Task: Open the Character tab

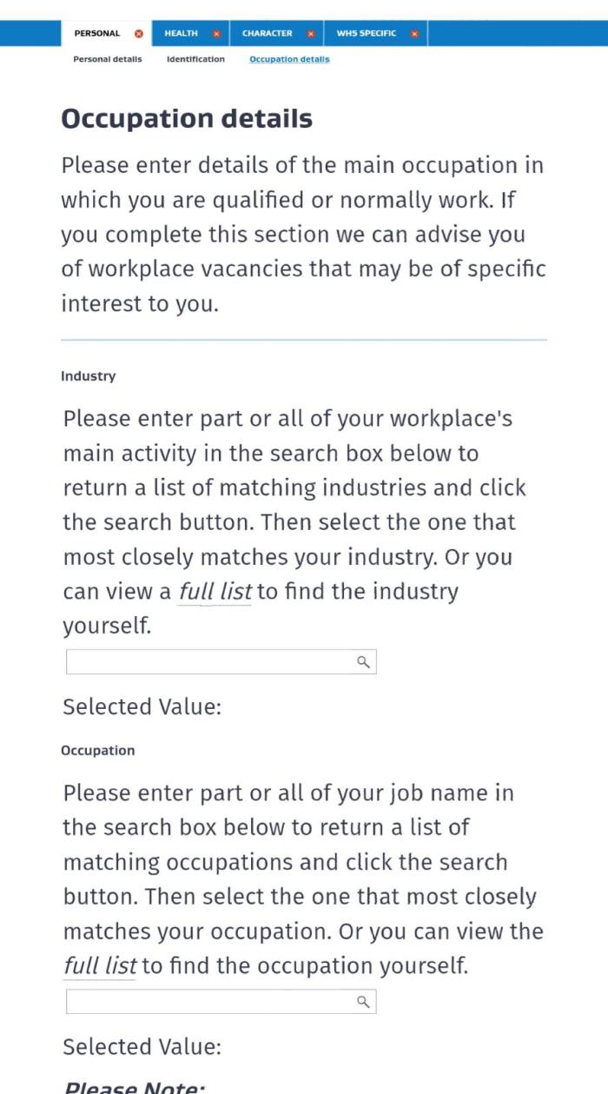Action: (x=267, y=34)
